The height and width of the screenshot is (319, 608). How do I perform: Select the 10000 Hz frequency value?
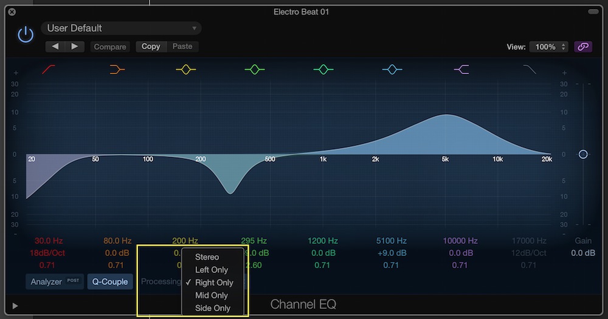coord(460,241)
